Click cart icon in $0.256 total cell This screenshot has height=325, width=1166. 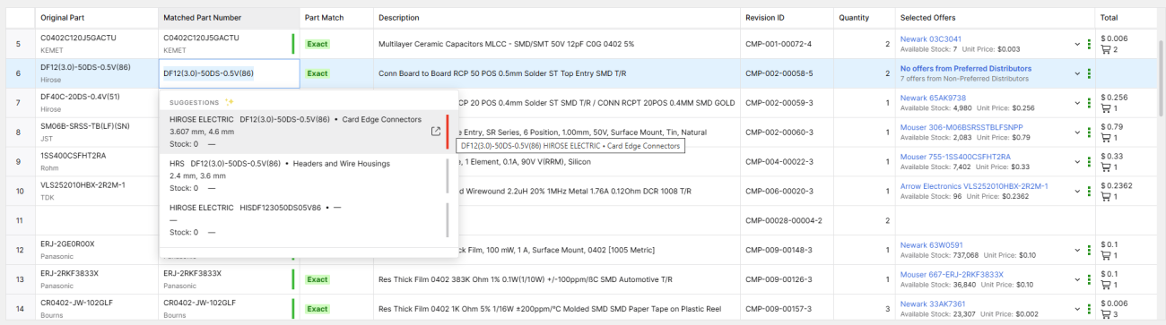(1106, 108)
